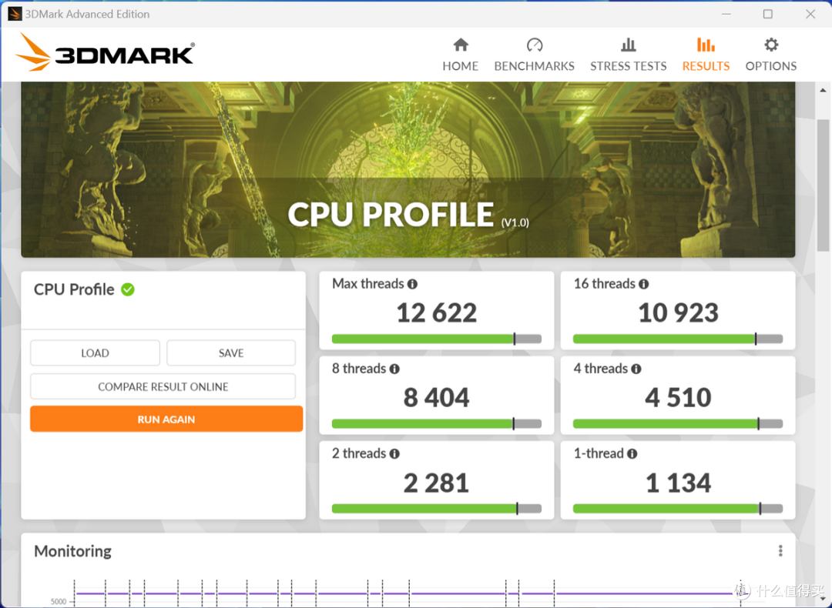Open the 8 threads info tooltip icon

pos(394,369)
